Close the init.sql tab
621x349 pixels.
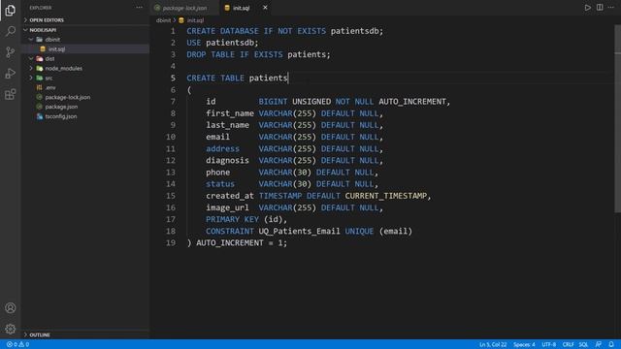[x=265, y=8]
